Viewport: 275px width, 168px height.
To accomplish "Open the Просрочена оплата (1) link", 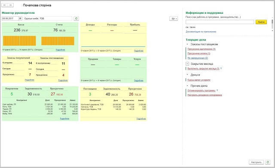I will tap(199, 53).
